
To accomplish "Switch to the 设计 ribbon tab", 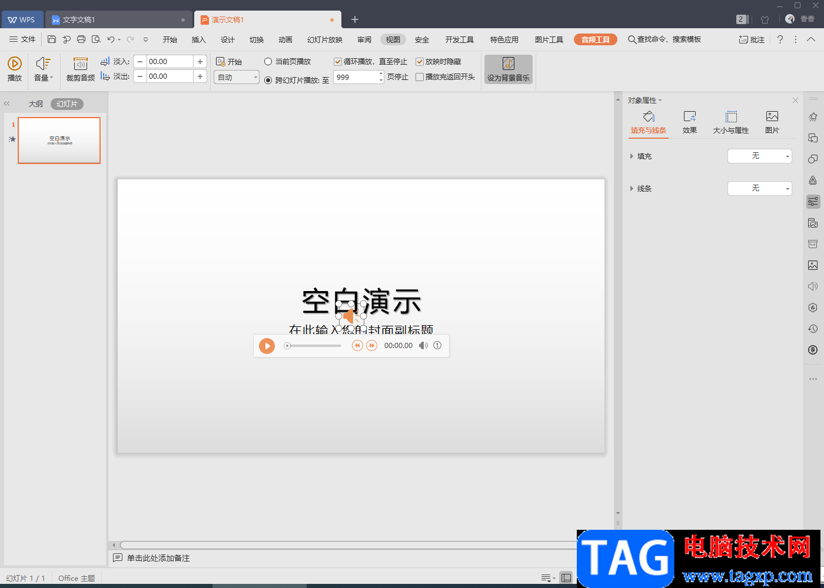I will 228,39.
